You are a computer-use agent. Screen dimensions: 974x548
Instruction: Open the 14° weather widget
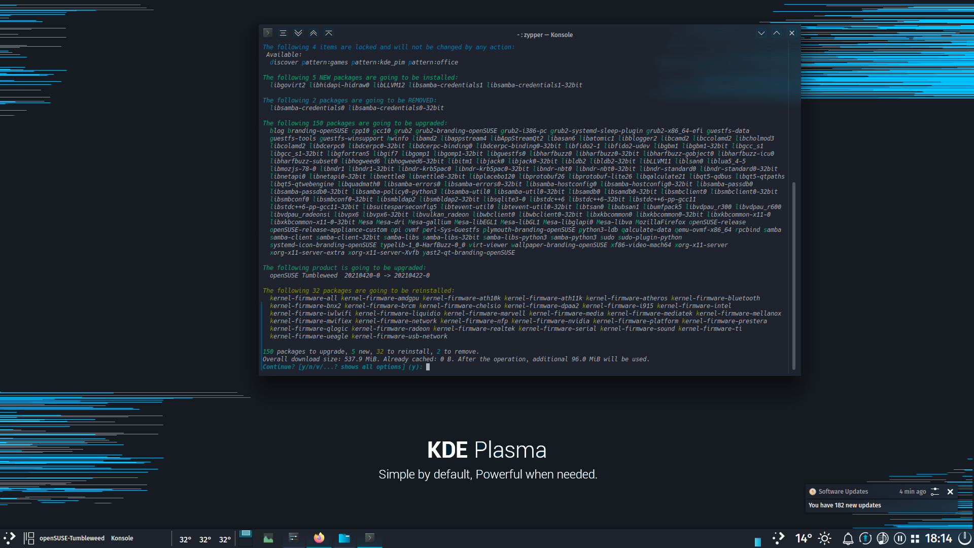click(804, 538)
